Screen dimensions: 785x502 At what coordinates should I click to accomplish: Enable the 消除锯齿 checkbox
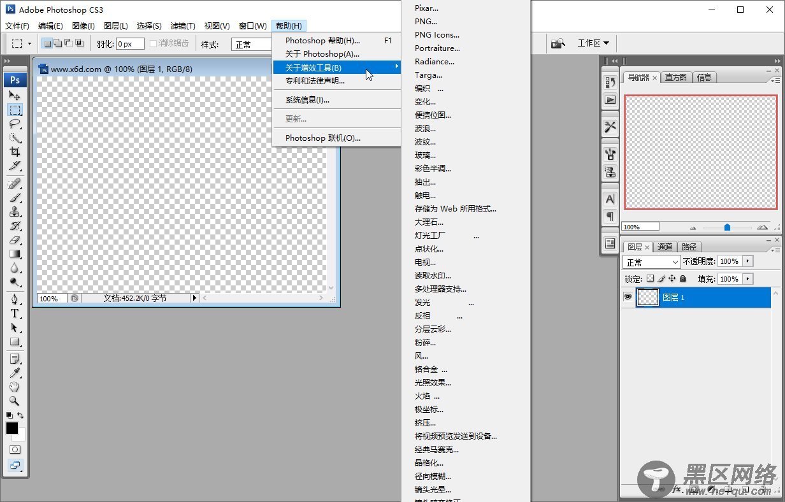coord(154,44)
